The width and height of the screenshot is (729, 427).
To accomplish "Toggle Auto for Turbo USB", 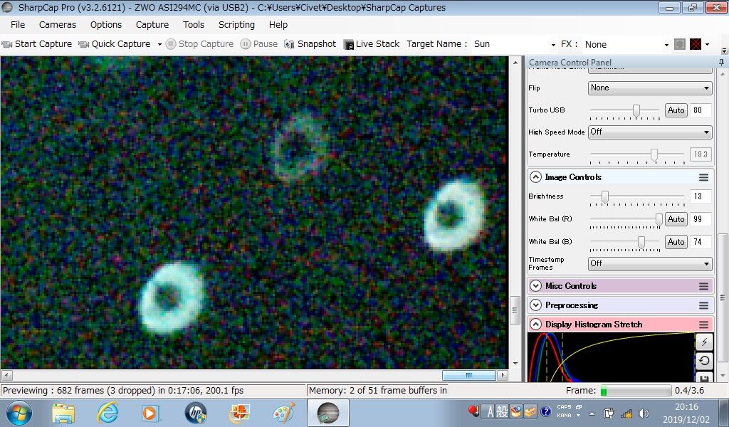I will pyautogui.click(x=676, y=110).
